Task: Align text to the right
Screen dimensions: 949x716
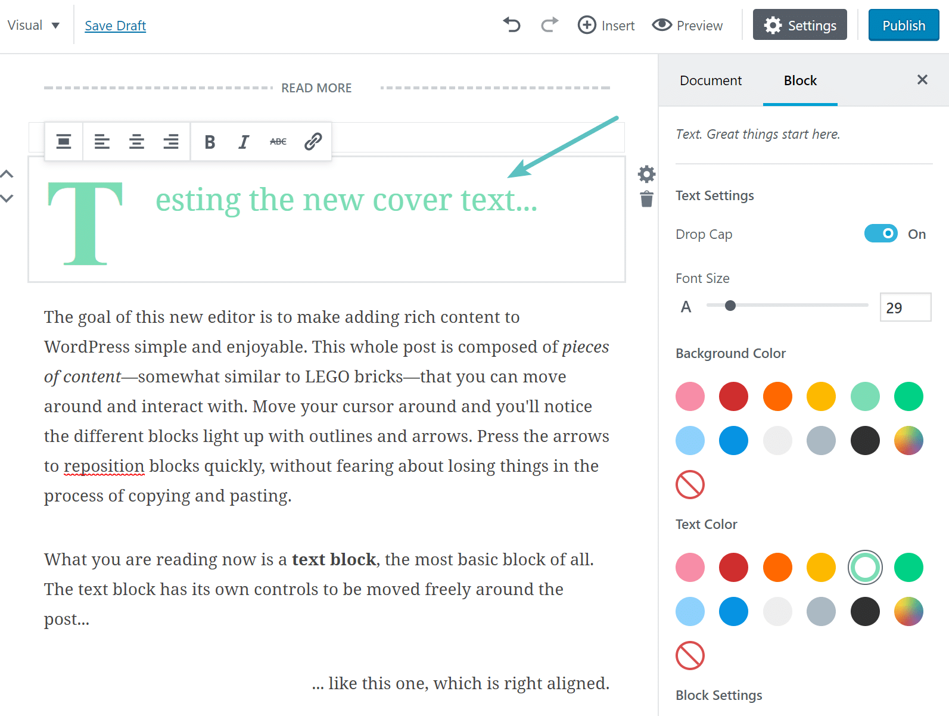Action: click(x=171, y=142)
